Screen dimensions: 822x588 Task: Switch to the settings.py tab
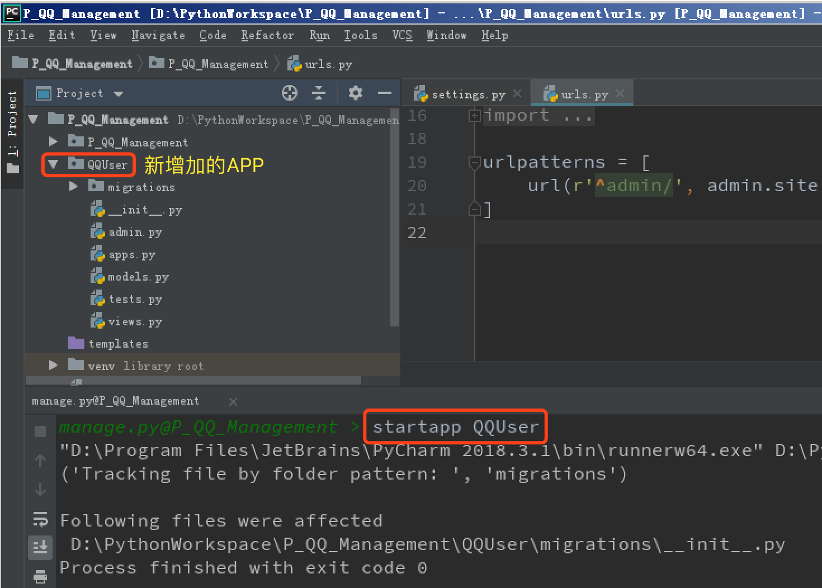coord(467,93)
